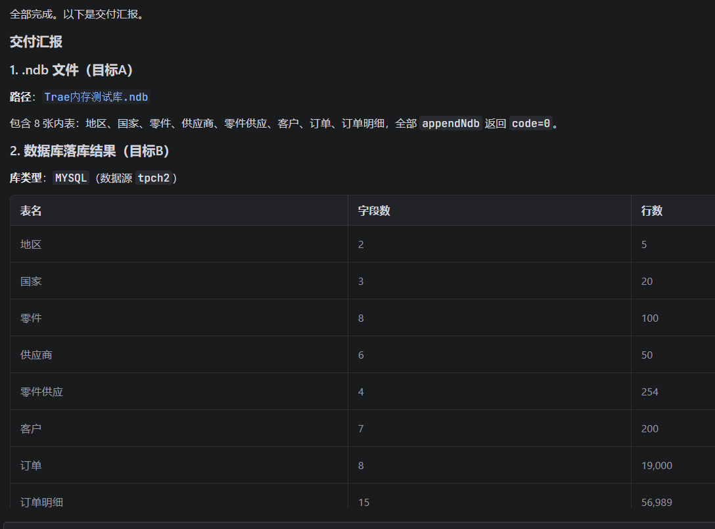Click the 56,989 row count cell
This screenshot has width=715, height=529.
pyautogui.click(x=657, y=502)
